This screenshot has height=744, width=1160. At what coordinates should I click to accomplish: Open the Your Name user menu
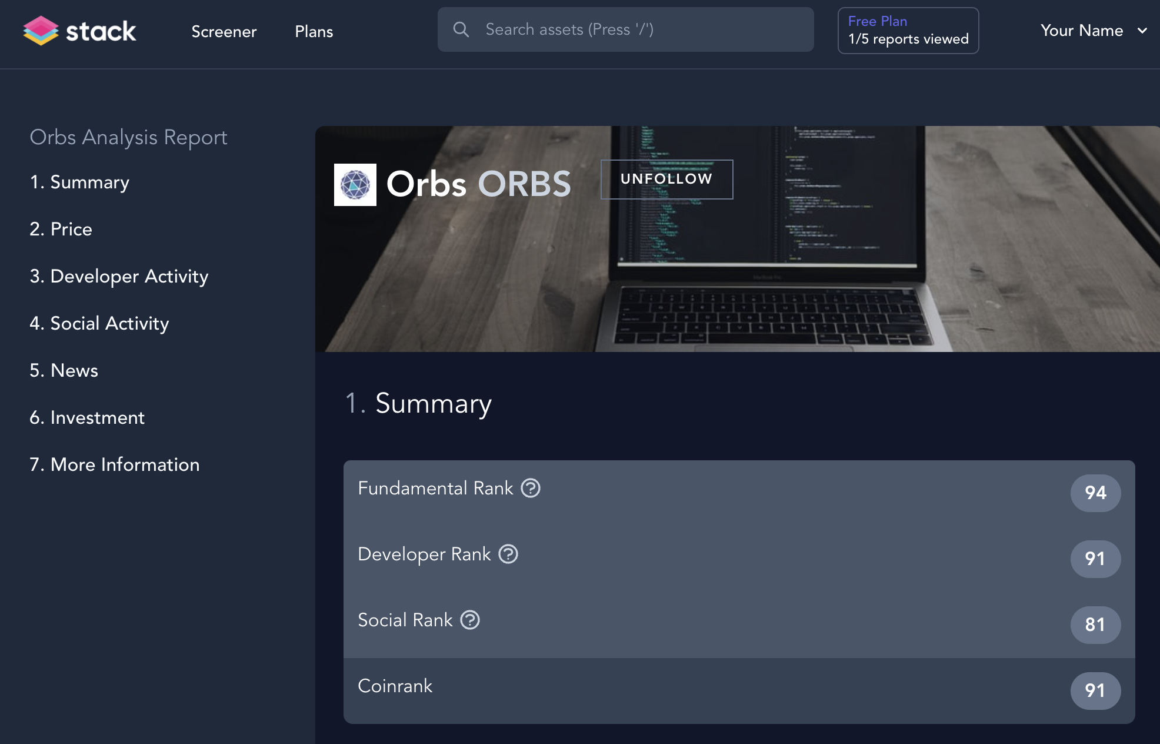pos(1082,31)
